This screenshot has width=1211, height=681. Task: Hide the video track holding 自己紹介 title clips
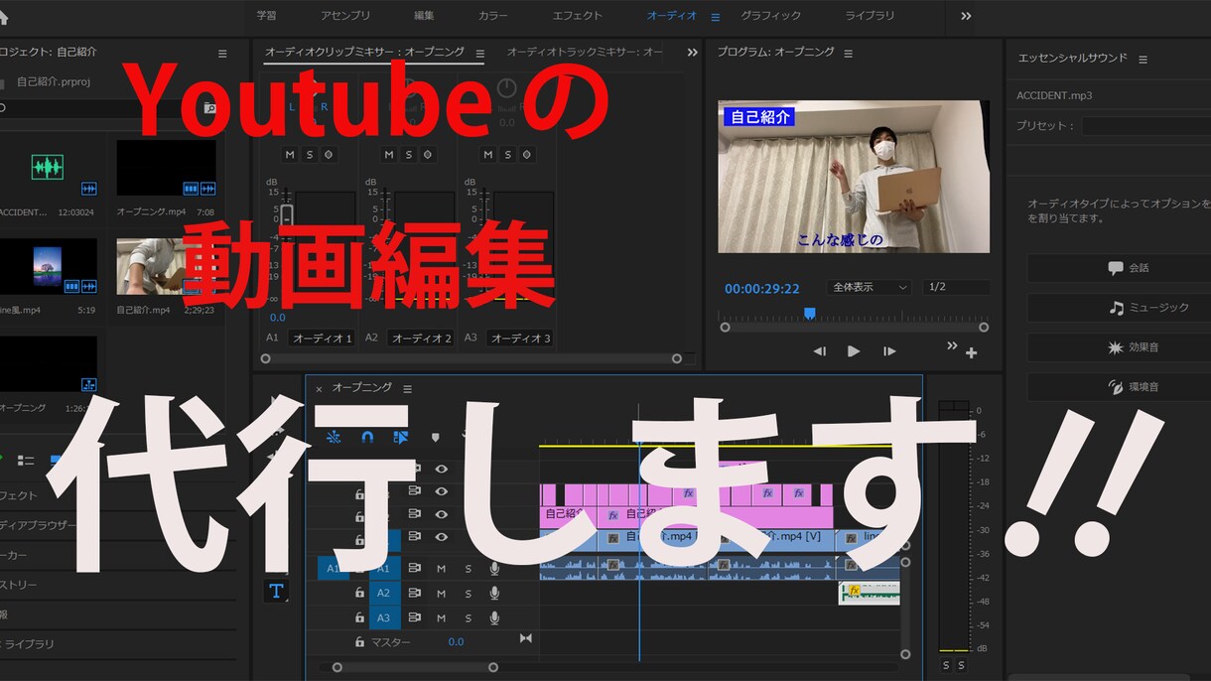click(x=442, y=514)
